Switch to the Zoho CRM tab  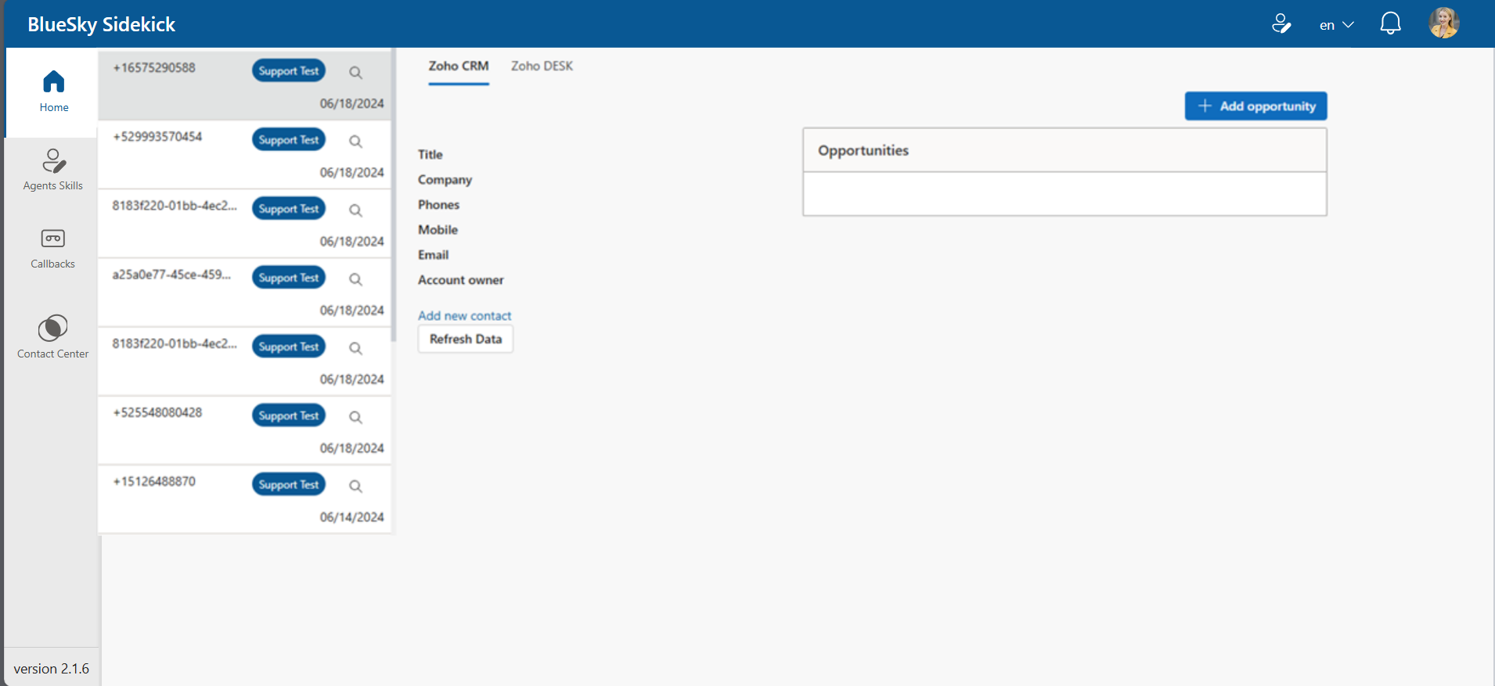click(x=459, y=66)
